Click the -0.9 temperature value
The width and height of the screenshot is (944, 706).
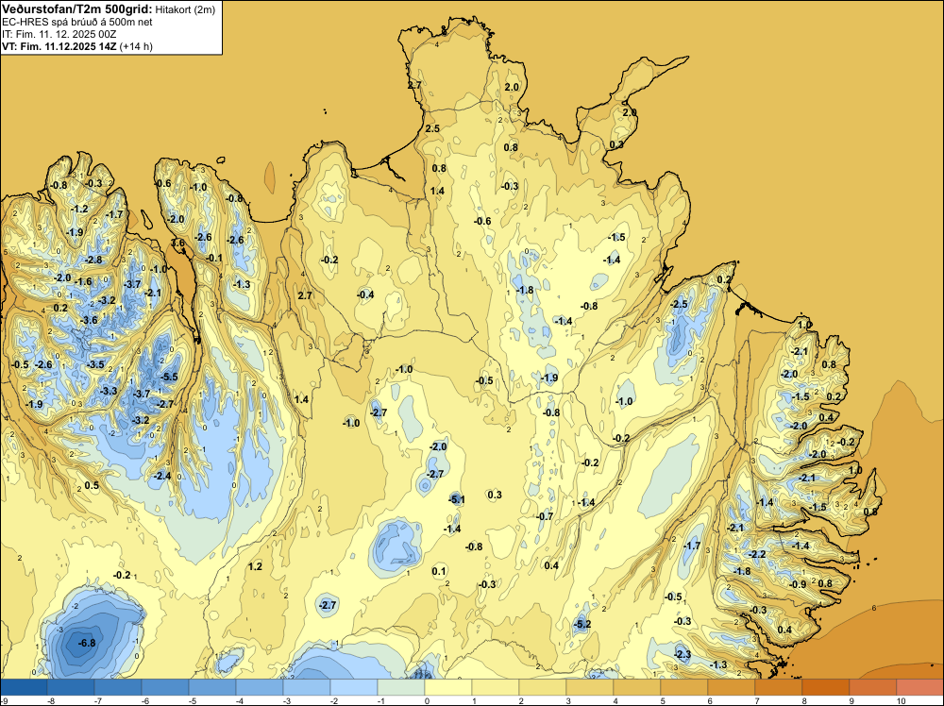pos(798,584)
